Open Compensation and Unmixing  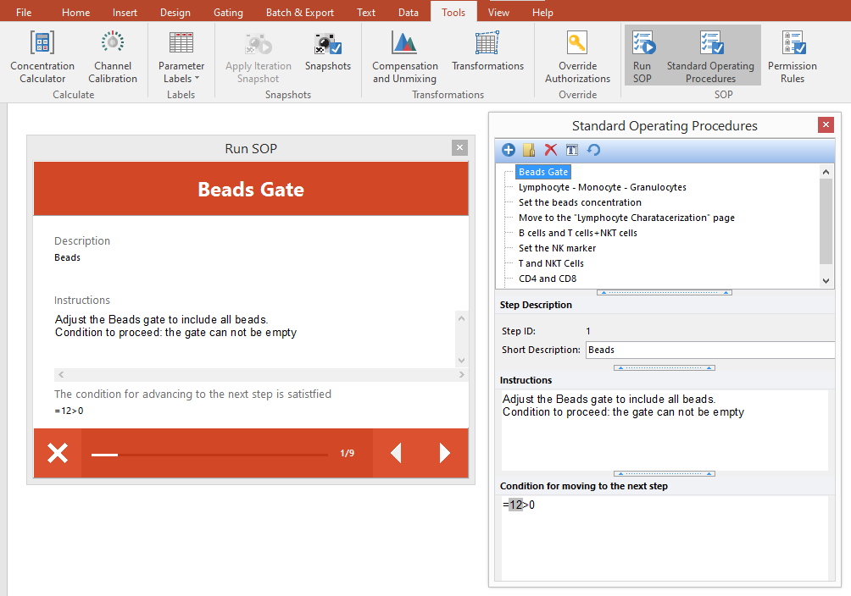click(405, 58)
